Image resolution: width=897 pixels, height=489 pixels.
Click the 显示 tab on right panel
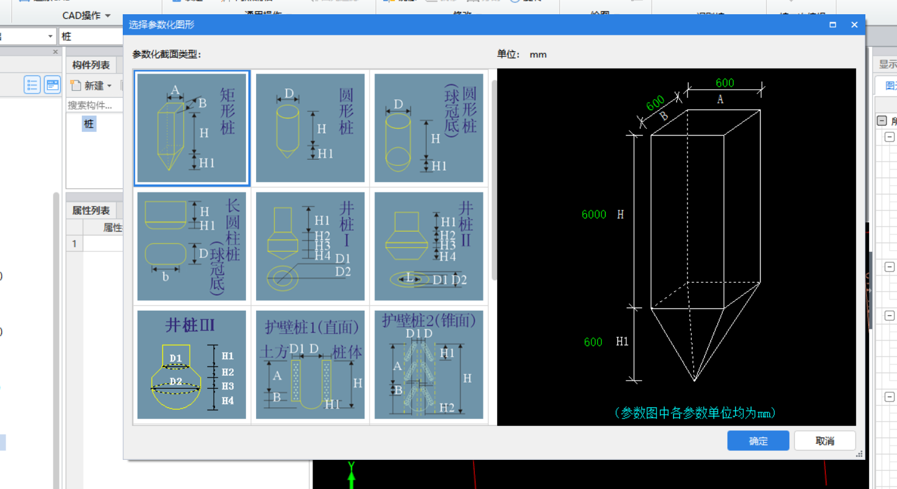point(888,64)
